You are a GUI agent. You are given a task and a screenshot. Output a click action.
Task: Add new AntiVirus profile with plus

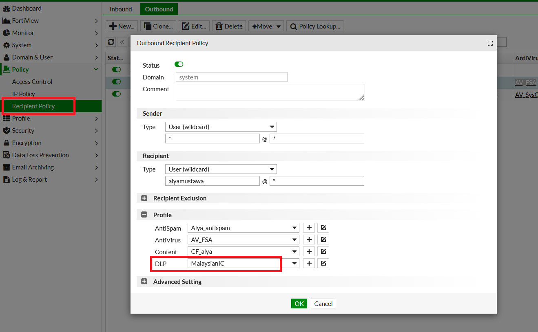pos(309,240)
